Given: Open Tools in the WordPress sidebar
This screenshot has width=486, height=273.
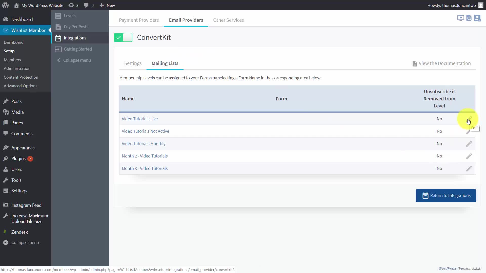Looking at the screenshot, I should coord(16,180).
